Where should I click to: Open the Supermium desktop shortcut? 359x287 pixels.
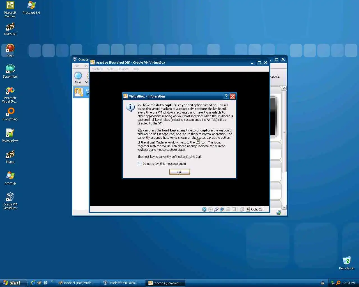(x=10, y=72)
